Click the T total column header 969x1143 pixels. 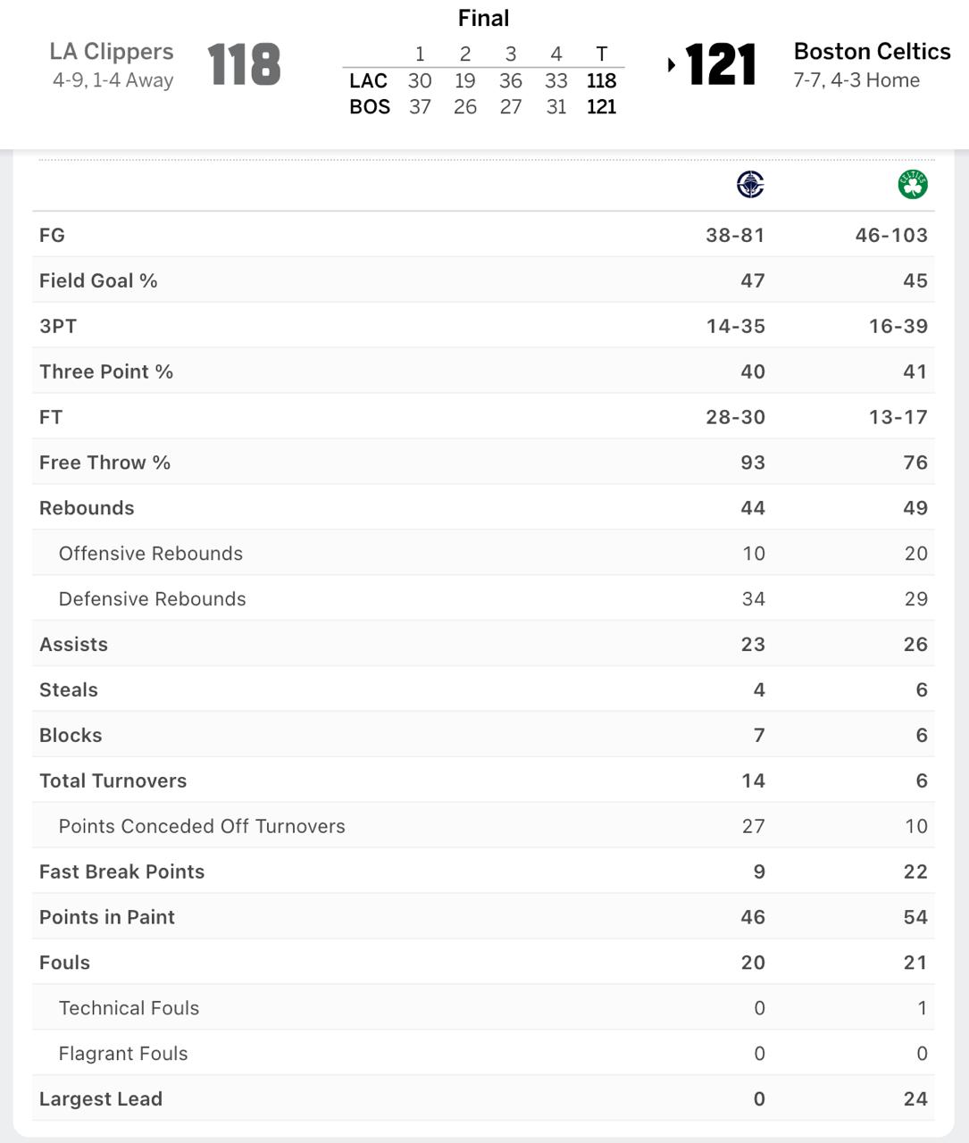point(601,54)
